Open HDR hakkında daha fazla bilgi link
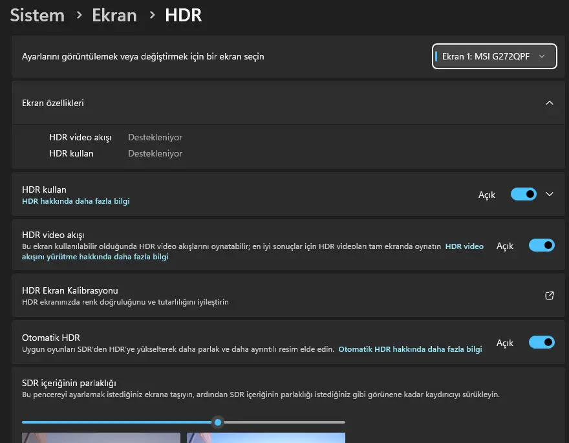The width and height of the screenshot is (569, 443). point(76,201)
